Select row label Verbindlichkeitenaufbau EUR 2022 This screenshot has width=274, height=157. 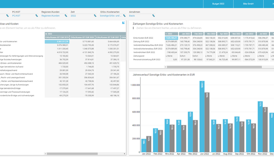(148, 45)
